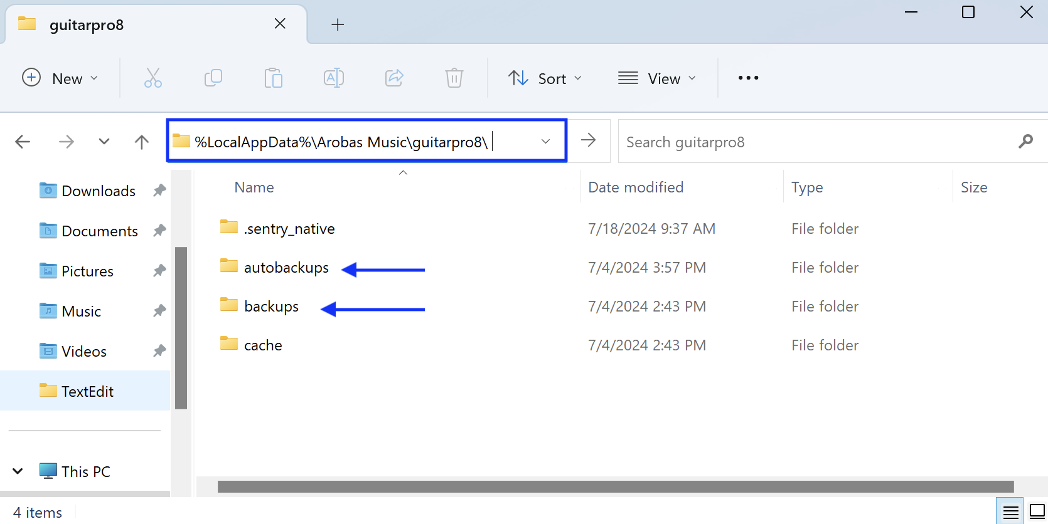Click the Copy icon in toolbar
Image resolution: width=1048 pixels, height=524 pixels.
213,78
